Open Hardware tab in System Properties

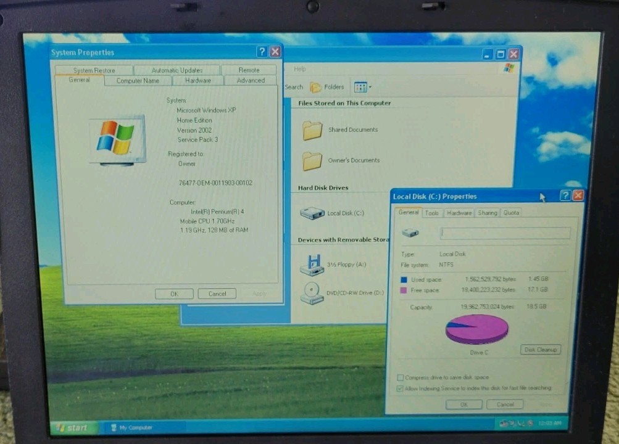(x=197, y=80)
